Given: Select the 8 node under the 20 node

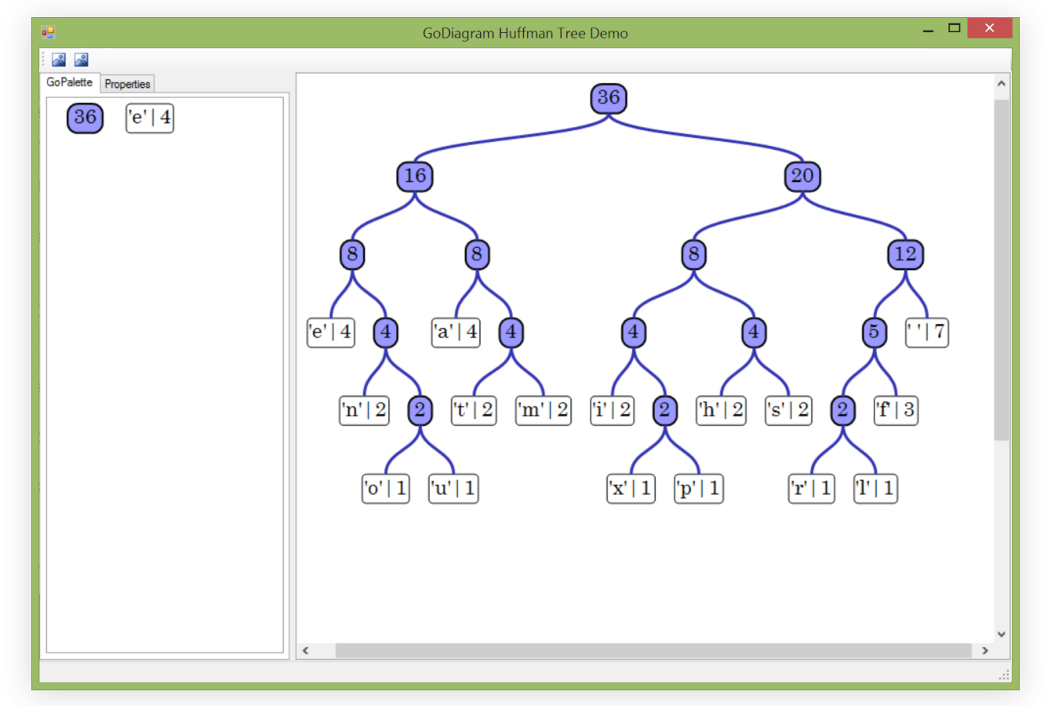Looking at the screenshot, I should click(x=693, y=254).
